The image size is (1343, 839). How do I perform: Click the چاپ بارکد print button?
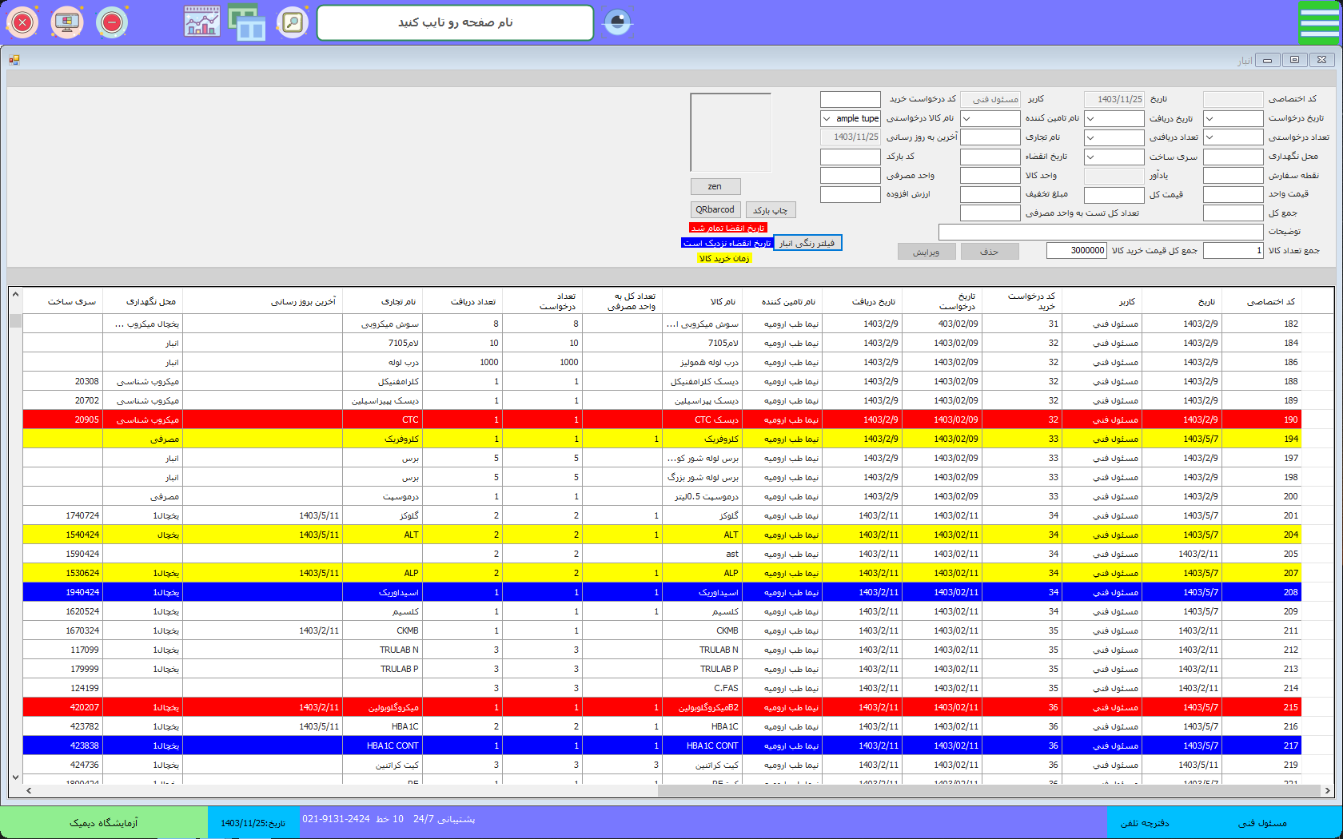[771, 210]
